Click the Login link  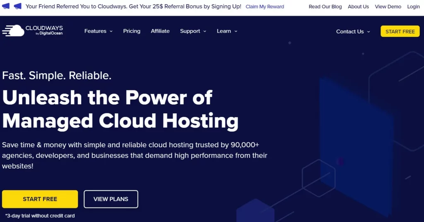pos(414,7)
